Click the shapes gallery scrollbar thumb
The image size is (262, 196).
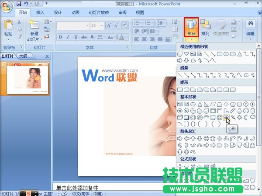click(x=259, y=97)
